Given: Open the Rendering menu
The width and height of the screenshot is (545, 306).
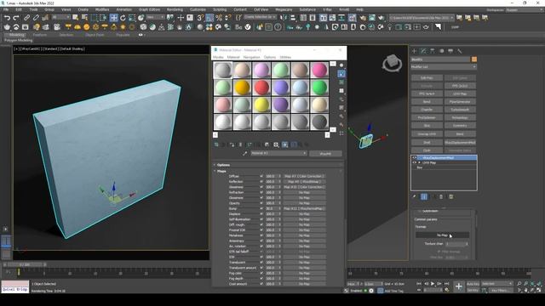Looking at the screenshot, I should [x=175, y=9].
